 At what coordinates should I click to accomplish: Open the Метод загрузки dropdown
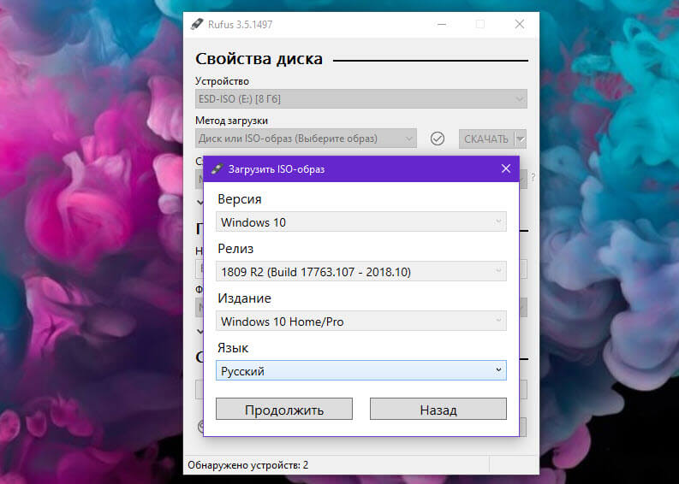(306, 139)
